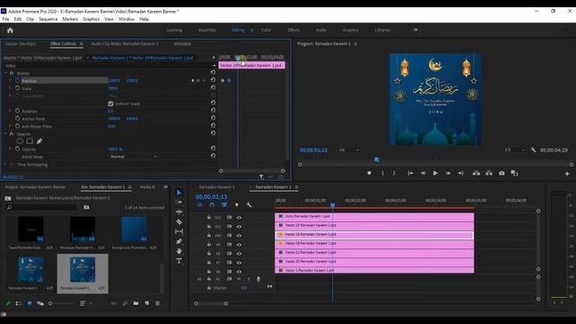Toggle Uniform Scale checkbox
The height and width of the screenshot is (324, 576).
111,103
